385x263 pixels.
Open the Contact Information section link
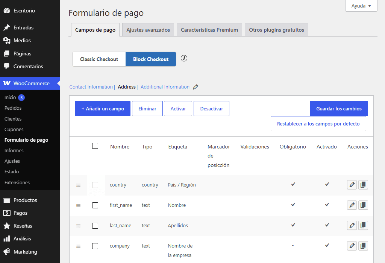(91, 87)
